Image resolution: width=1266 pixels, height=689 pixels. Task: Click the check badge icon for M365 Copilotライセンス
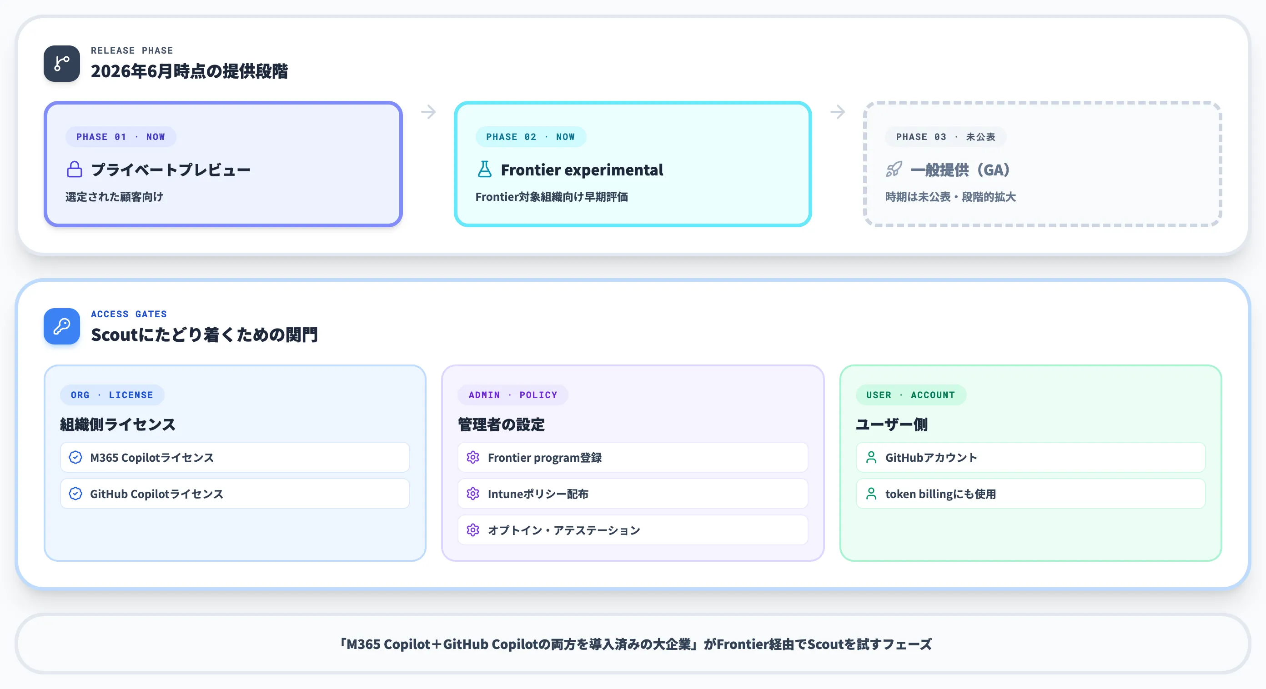tap(75, 457)
